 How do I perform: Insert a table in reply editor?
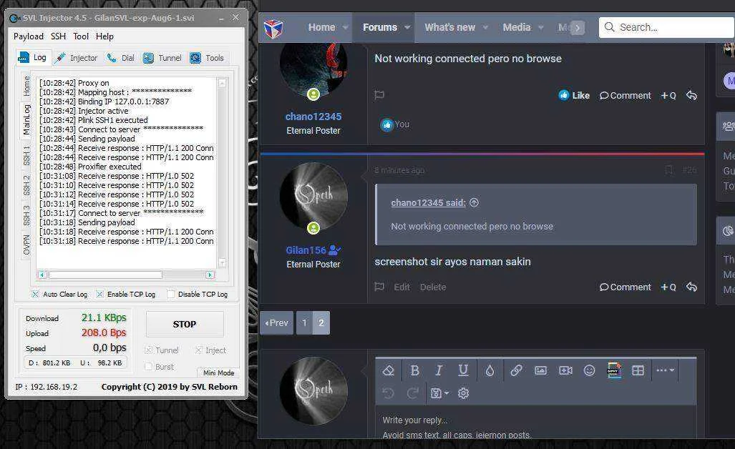click(638, 370)
